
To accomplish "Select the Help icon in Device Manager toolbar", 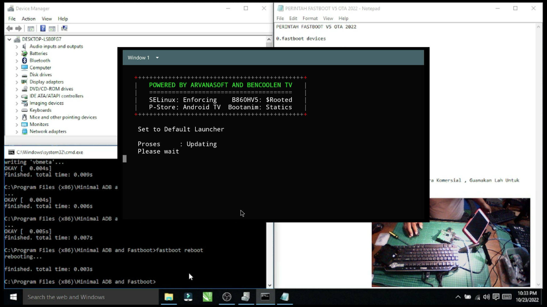I will point(42,28).
